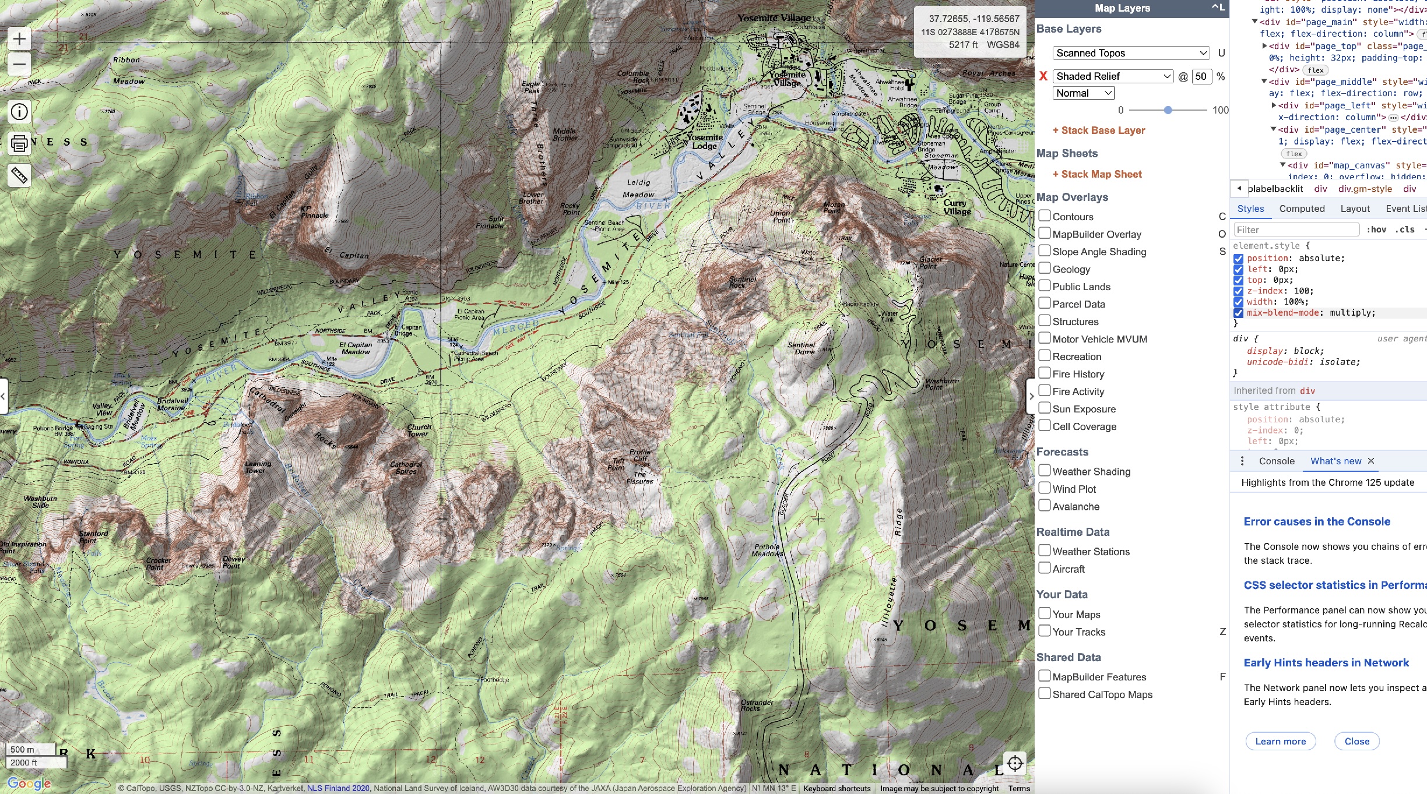1427x794 pixels.
Task: Close the What's new tab
Action: pos(1371,461)
